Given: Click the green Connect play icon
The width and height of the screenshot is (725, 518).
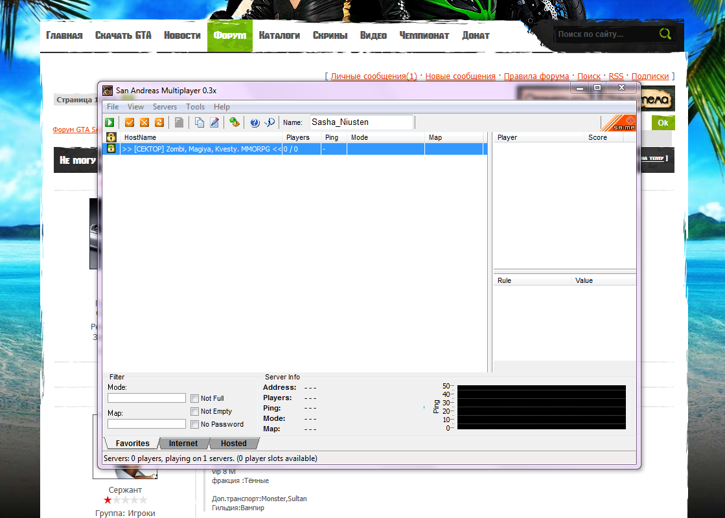Looking at the screenshot, I should click(x=109, y=122).
